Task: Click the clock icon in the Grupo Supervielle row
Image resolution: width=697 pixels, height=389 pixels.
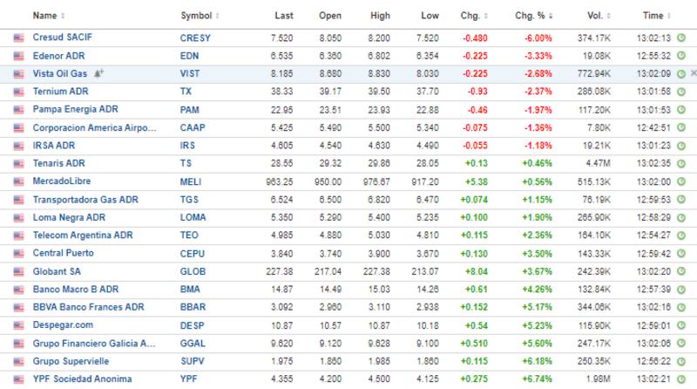Action: (x=680, y=361)
